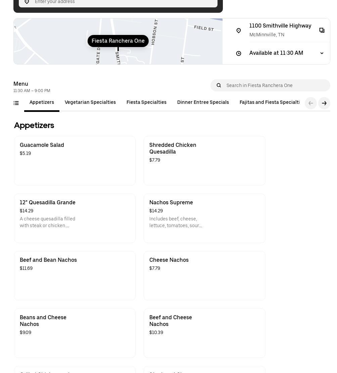Click the $5.19 price of Guacamole Salad

tap(26, 154)
